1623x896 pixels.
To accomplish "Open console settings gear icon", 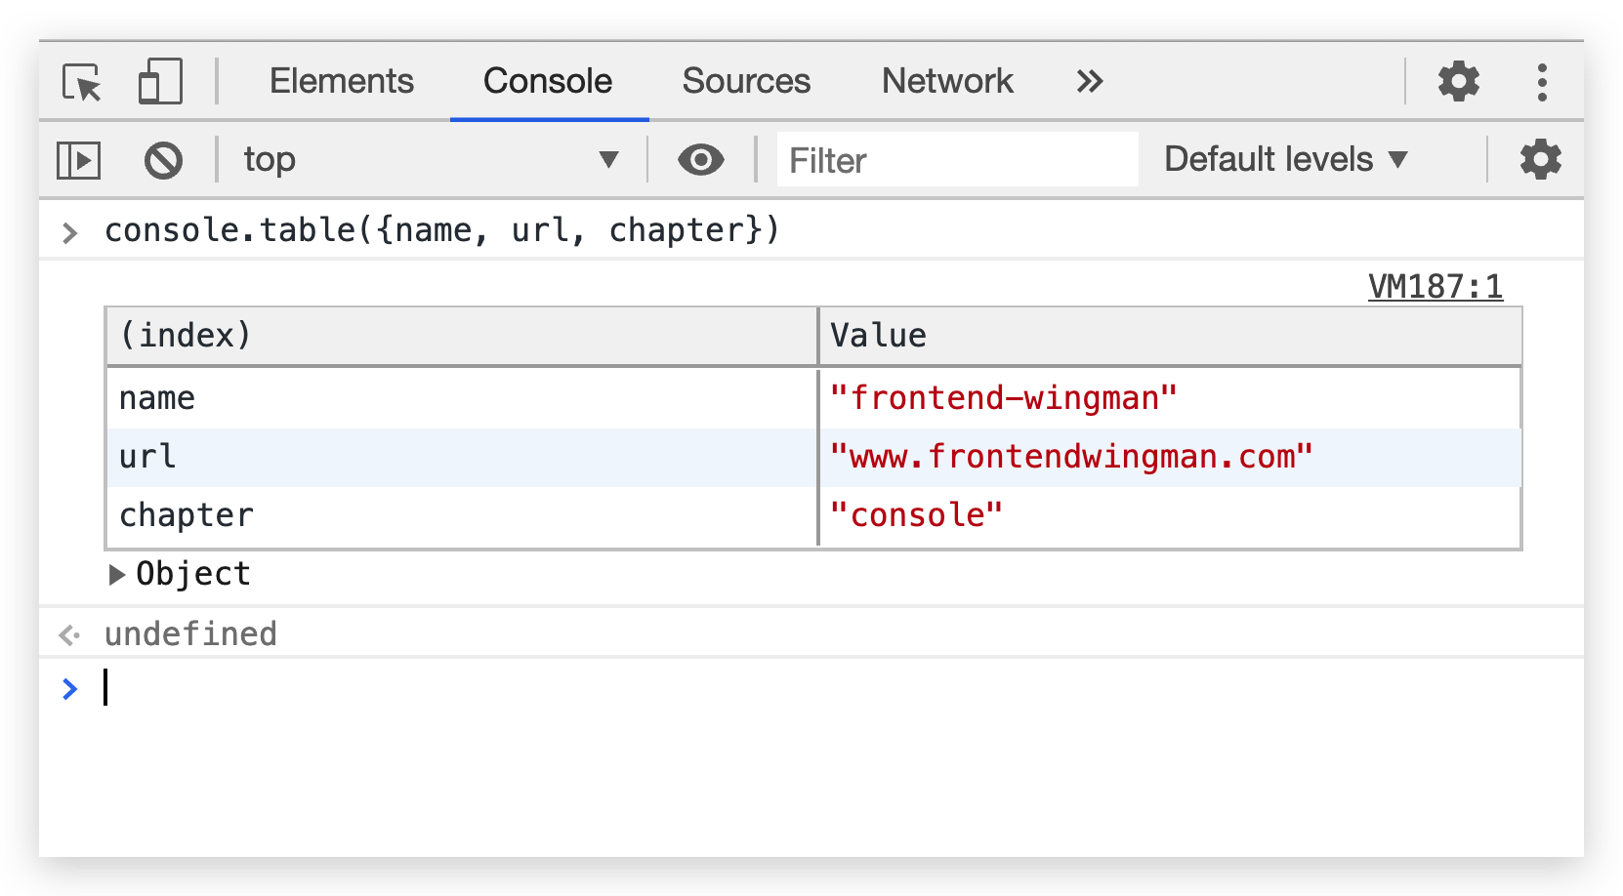I will pyautogui.click(x=1540, y=159).
